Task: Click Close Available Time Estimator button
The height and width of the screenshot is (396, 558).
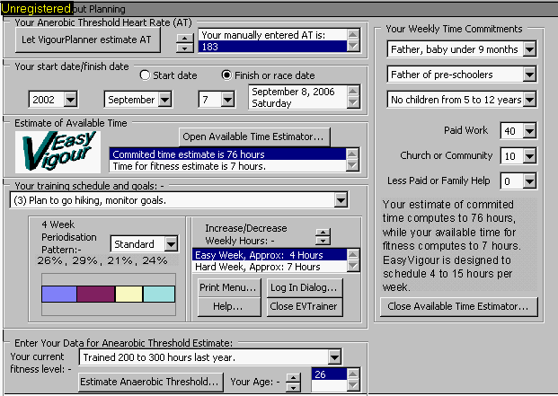Action: [457, 306]
